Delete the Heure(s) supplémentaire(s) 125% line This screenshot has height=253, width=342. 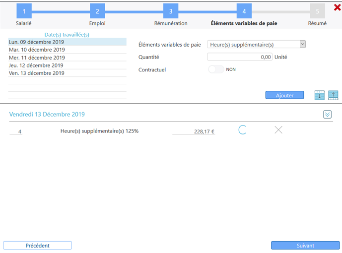[278, 130]
